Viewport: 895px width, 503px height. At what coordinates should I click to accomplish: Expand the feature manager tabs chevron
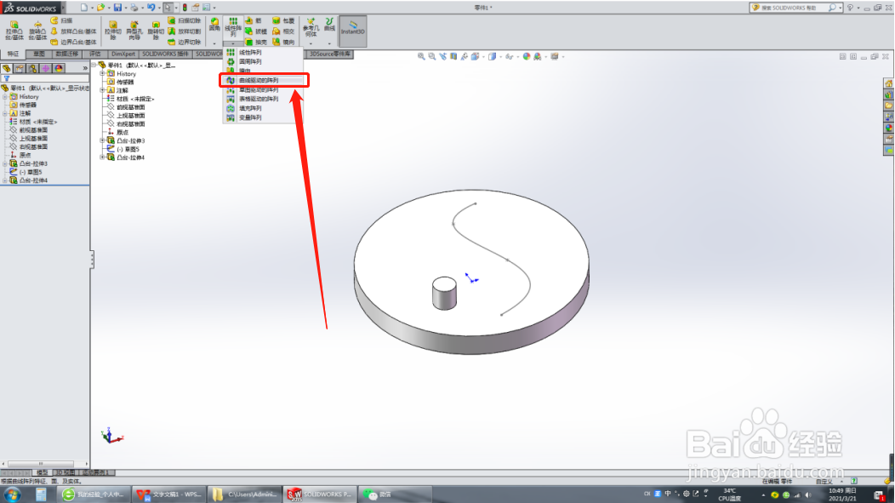(x=85, y=68)
